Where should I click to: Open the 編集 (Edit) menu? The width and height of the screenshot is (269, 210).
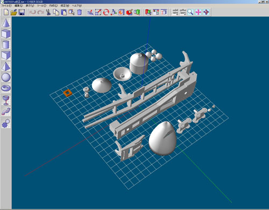(x=19, y=6)
